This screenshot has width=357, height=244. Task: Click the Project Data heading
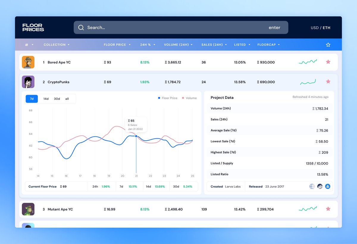(222, 98)
